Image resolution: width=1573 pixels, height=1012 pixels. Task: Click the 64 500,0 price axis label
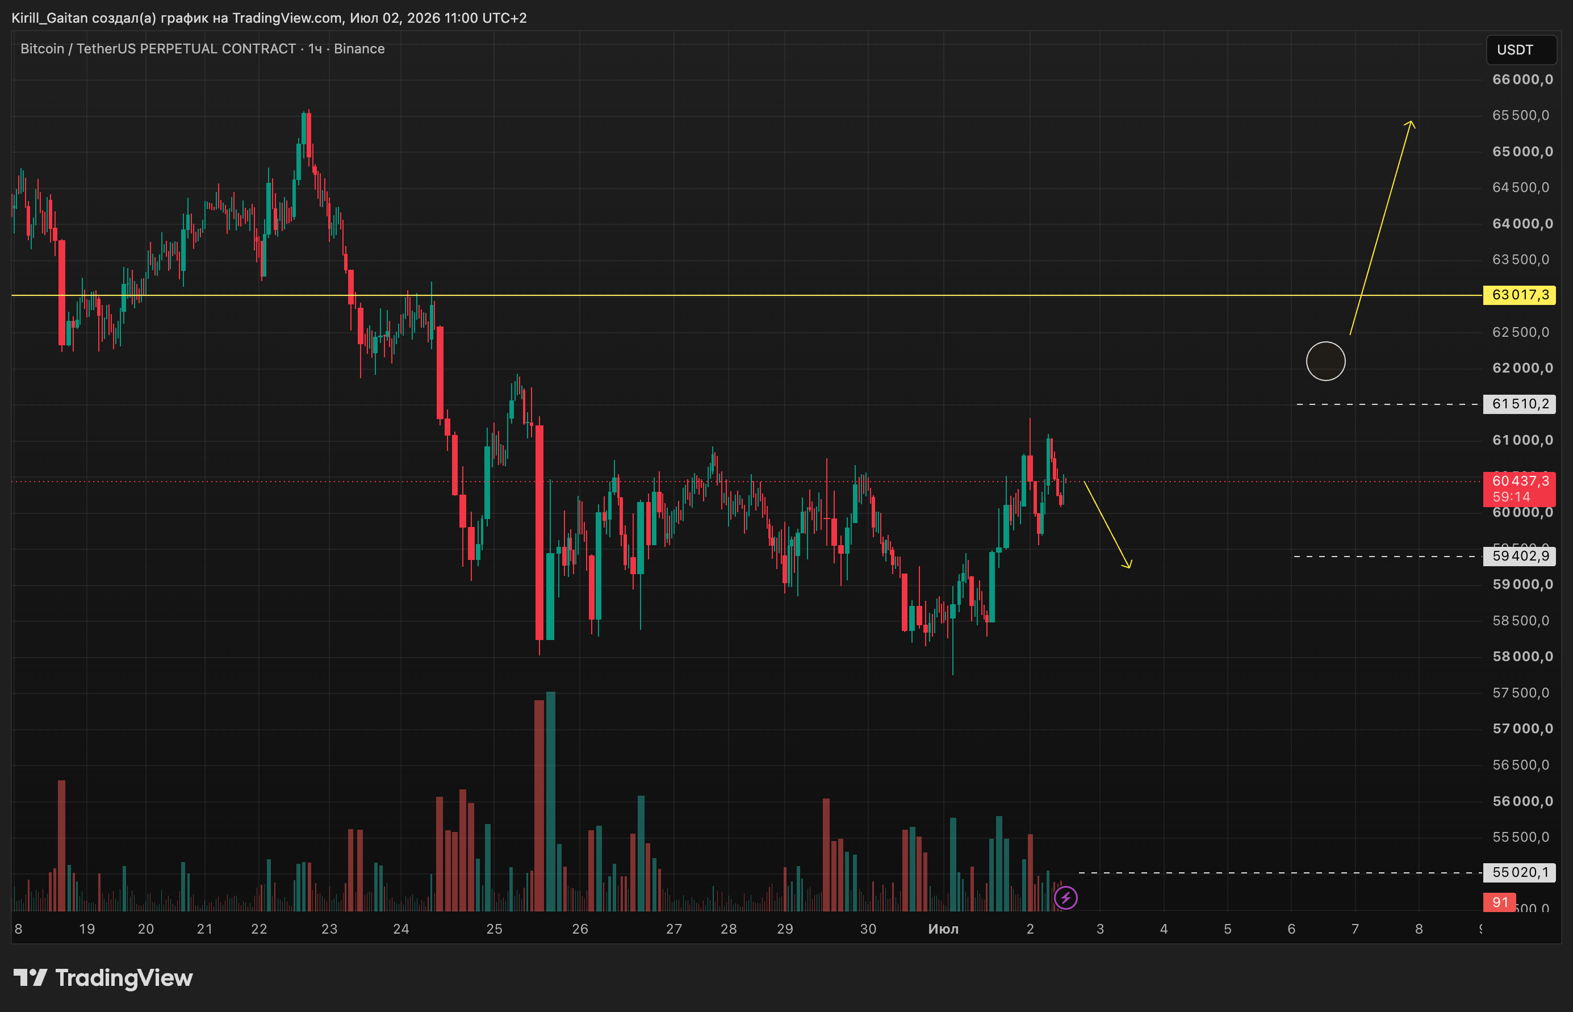pos(1520,187)
